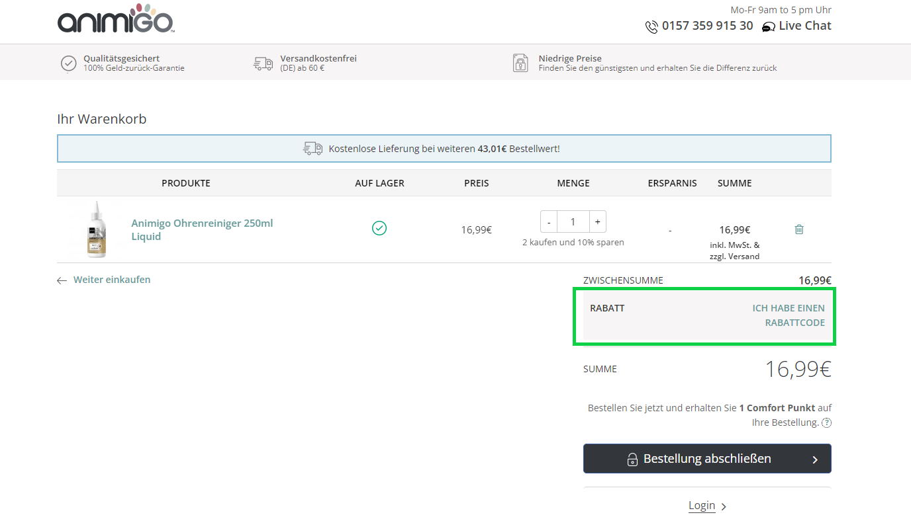Open the Login link
The image size is (911, 521).
[x=702, y=505]
